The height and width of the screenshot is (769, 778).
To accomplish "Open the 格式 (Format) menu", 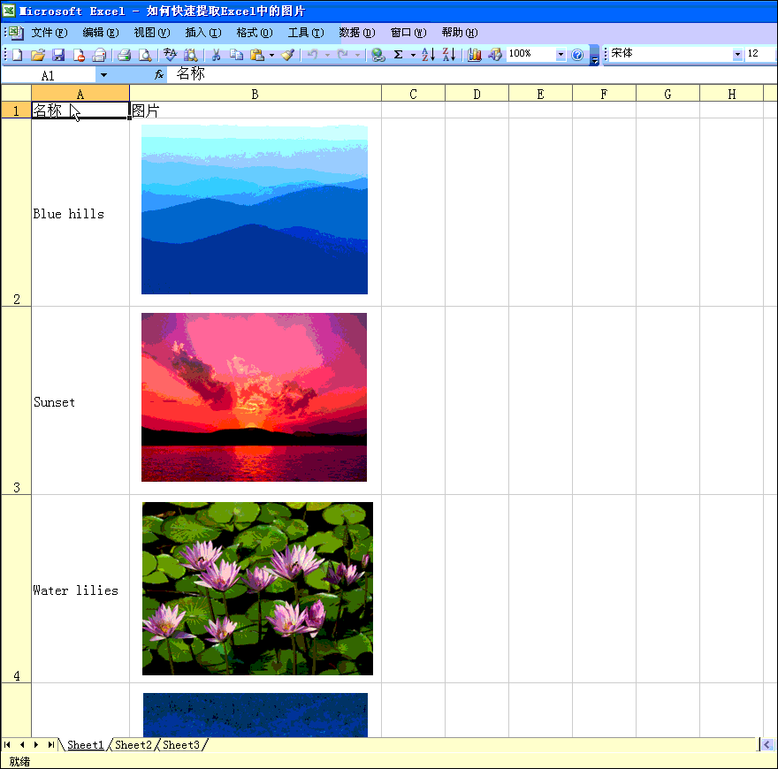I will tap(254, 33).
